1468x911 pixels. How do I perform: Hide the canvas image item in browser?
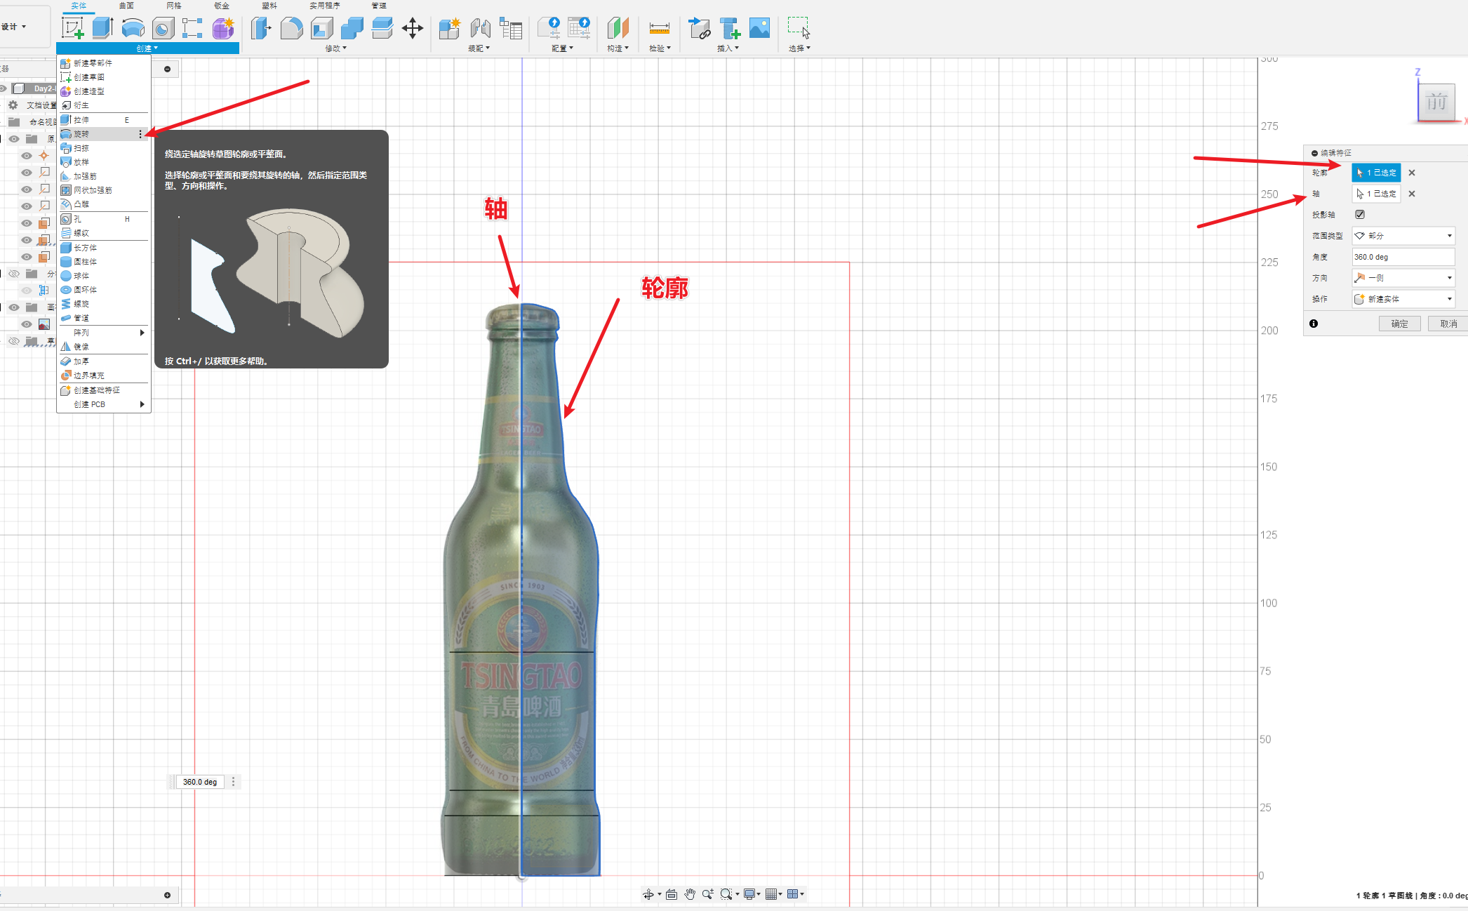coord(27,324)
